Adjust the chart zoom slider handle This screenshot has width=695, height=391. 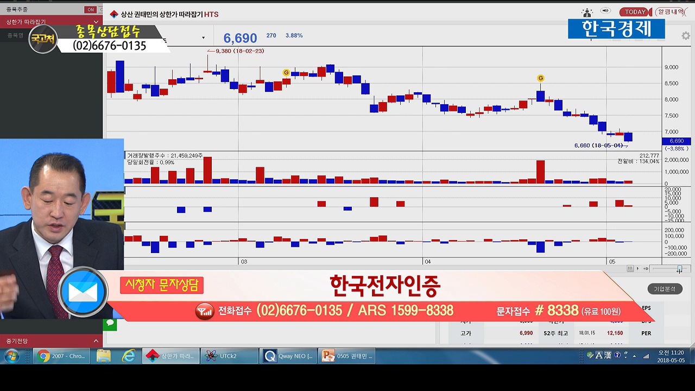click(x=679, y=269)
